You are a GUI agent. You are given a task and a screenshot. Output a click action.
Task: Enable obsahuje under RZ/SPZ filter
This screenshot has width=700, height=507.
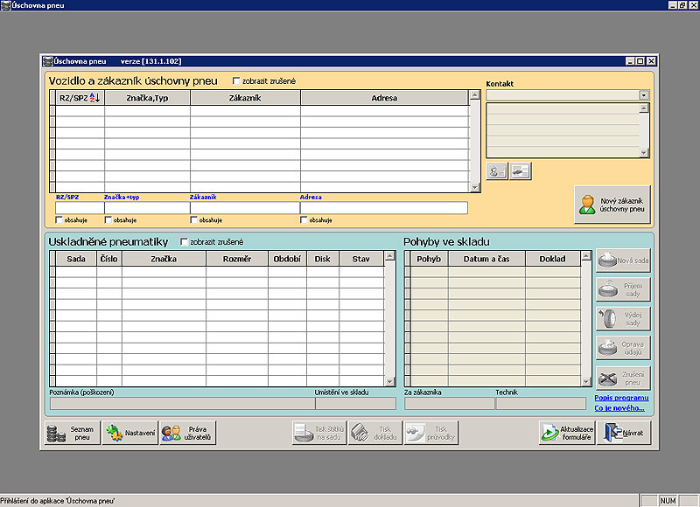pos(59,220)
